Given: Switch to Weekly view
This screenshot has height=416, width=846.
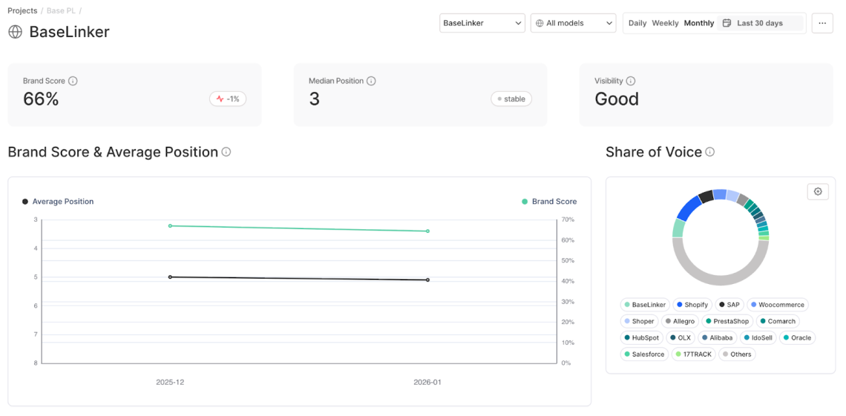Looking at the screenshot, I should pos(665,23).
